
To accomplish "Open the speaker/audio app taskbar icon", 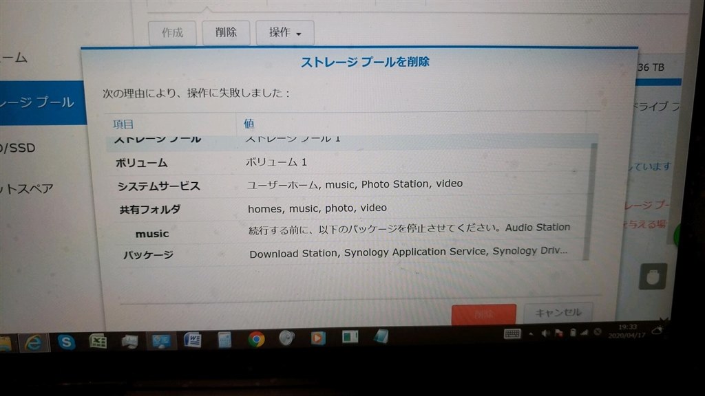I will [x=286, y=338].
